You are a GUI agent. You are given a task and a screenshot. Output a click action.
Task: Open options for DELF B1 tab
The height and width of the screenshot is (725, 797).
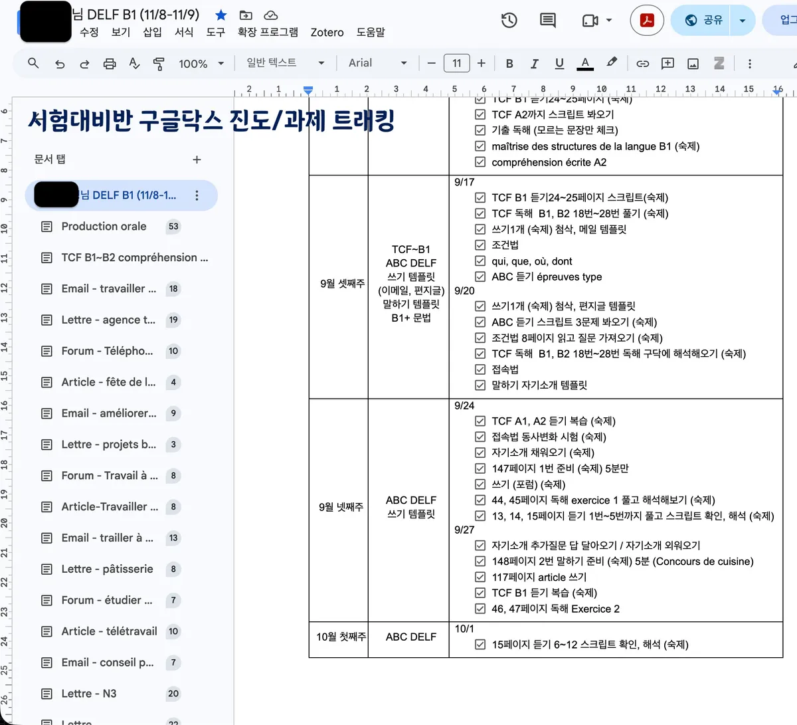(197, 195)
